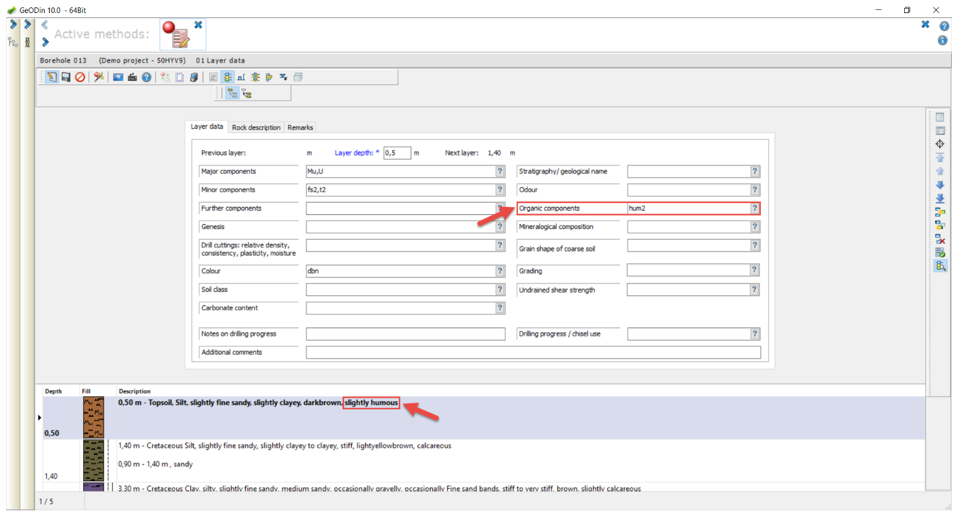Open help via blue toolbar question mark
955x514 pixels.
click(x=146, y=77)
